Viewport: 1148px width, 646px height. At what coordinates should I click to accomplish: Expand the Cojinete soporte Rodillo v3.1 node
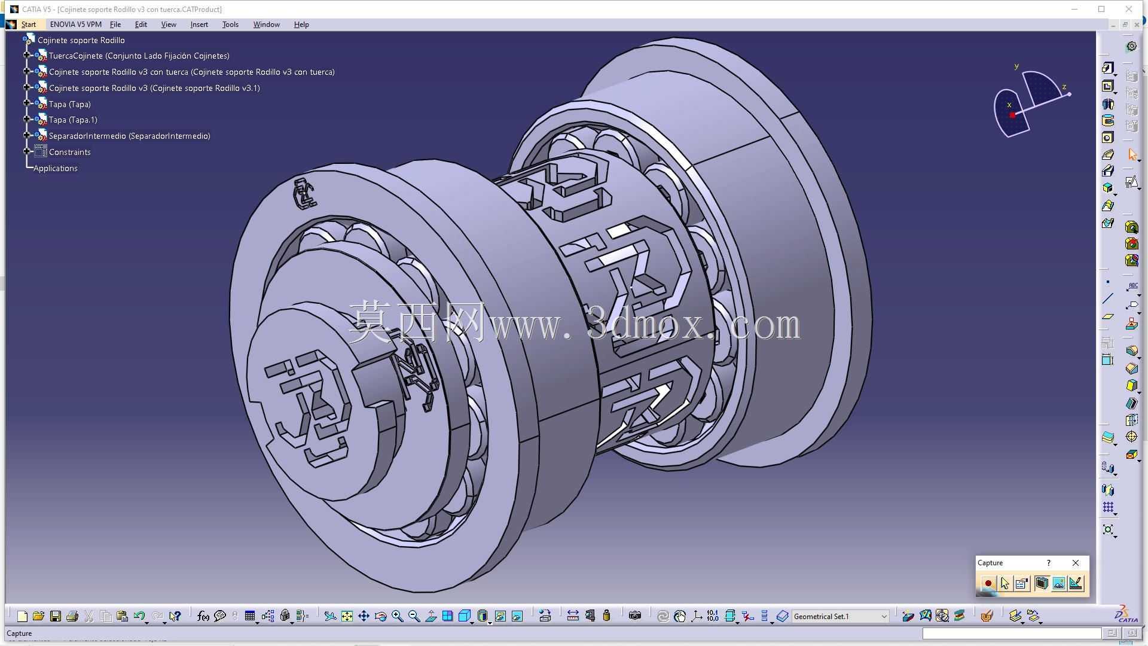coord(26,87)
